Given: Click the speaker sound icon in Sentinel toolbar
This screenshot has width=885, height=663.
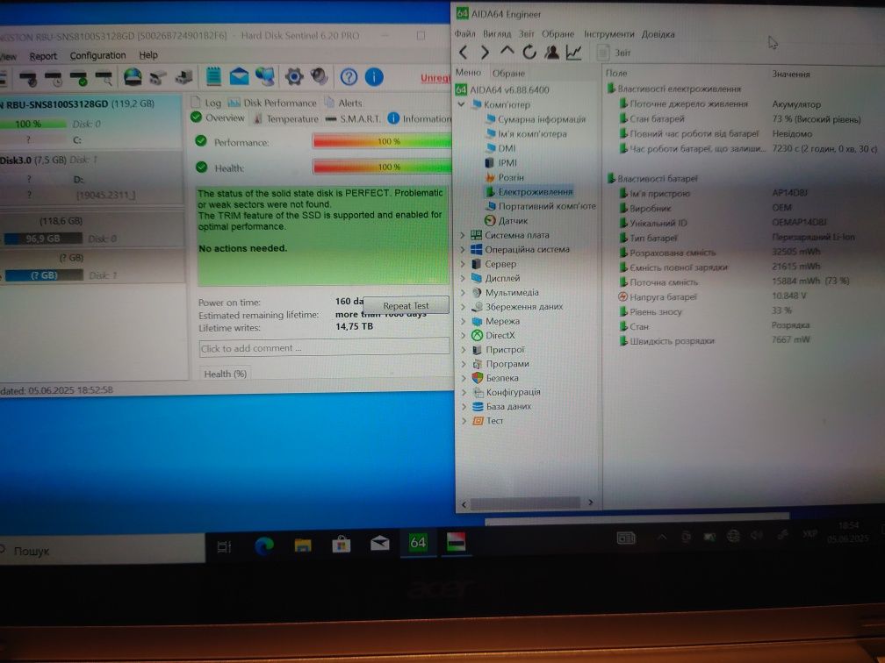Looking at the screenshot, I should click(320, 76).
